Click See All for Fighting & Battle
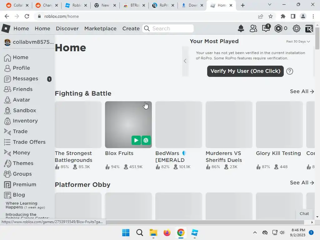The height and width of the screenshot is (240, 320). tap(302, 92)
